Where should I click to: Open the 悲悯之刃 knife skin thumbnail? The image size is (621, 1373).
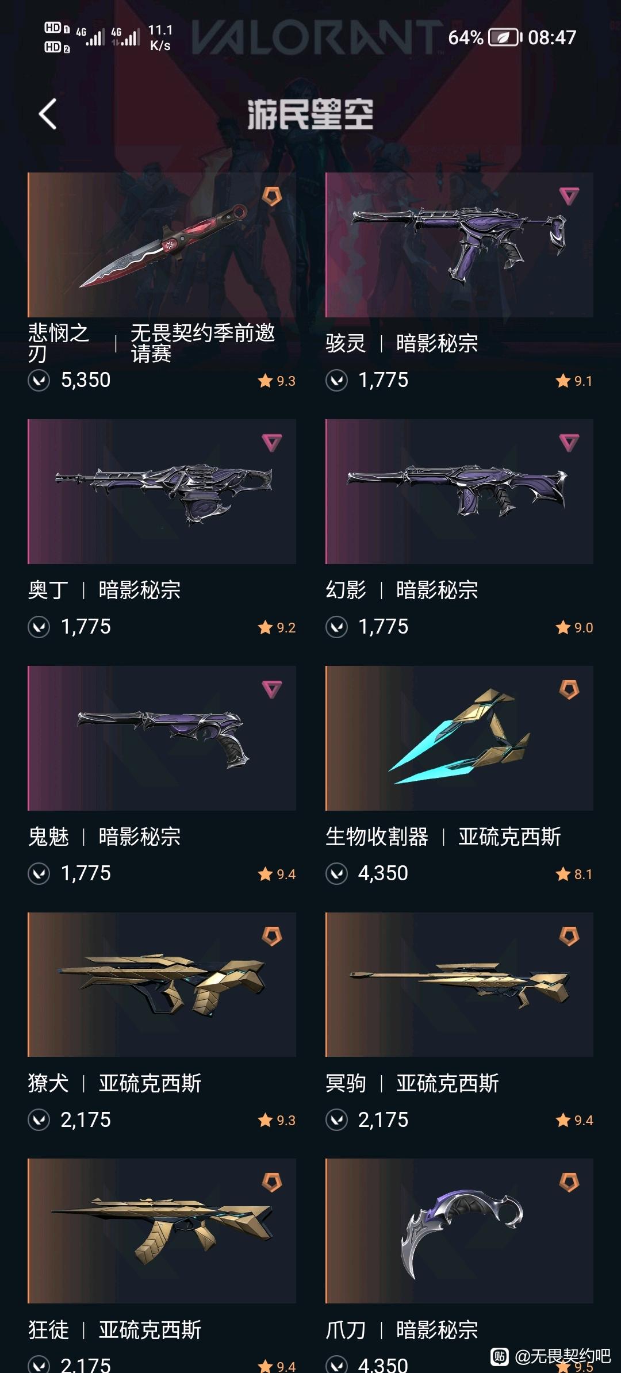point(162,245)
